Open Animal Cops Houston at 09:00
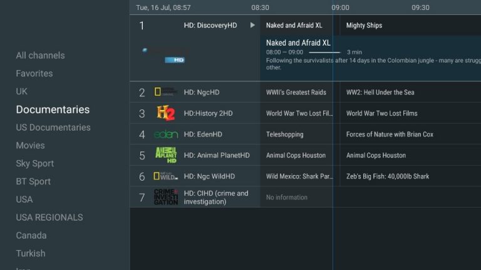 [x=376, y=155]
